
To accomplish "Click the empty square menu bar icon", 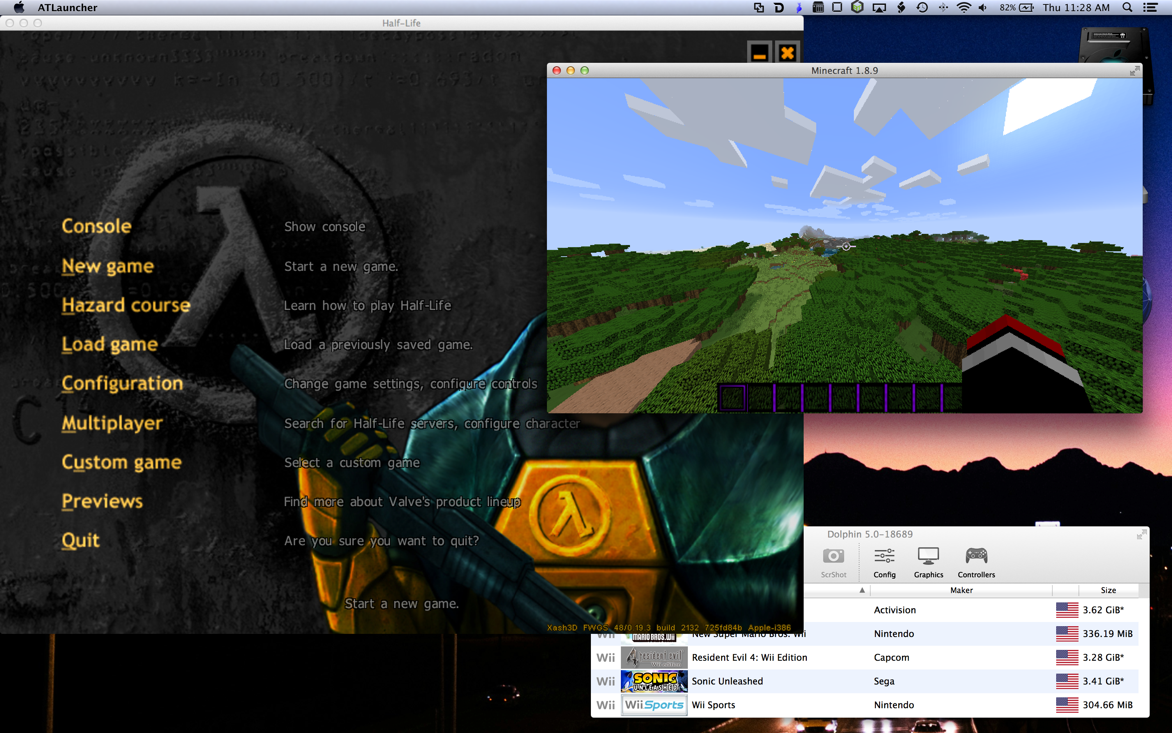I will pos(837,7).
